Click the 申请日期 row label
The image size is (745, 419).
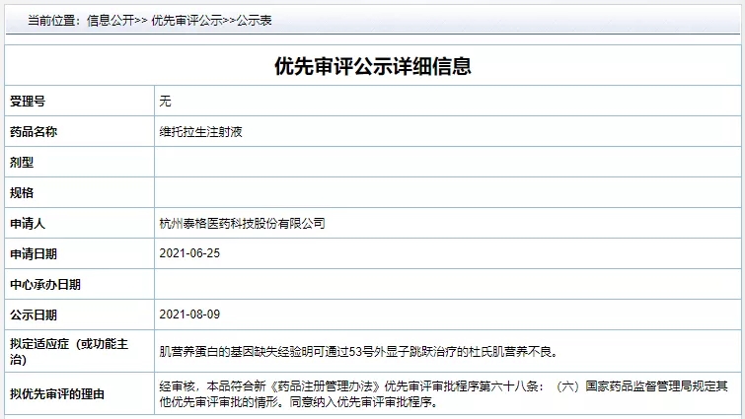(x=34, y=254)
